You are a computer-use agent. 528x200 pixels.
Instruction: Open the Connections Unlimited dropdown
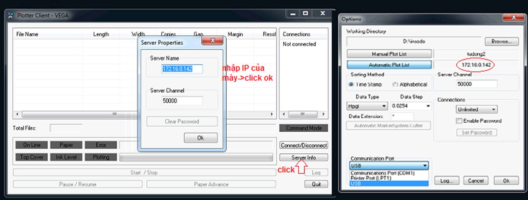477,109
